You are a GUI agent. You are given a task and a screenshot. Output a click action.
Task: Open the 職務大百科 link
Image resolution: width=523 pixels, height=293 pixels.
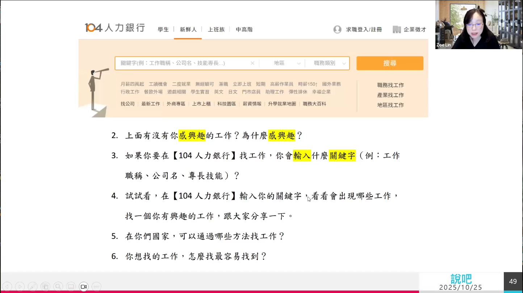click(x=314, y=103)
